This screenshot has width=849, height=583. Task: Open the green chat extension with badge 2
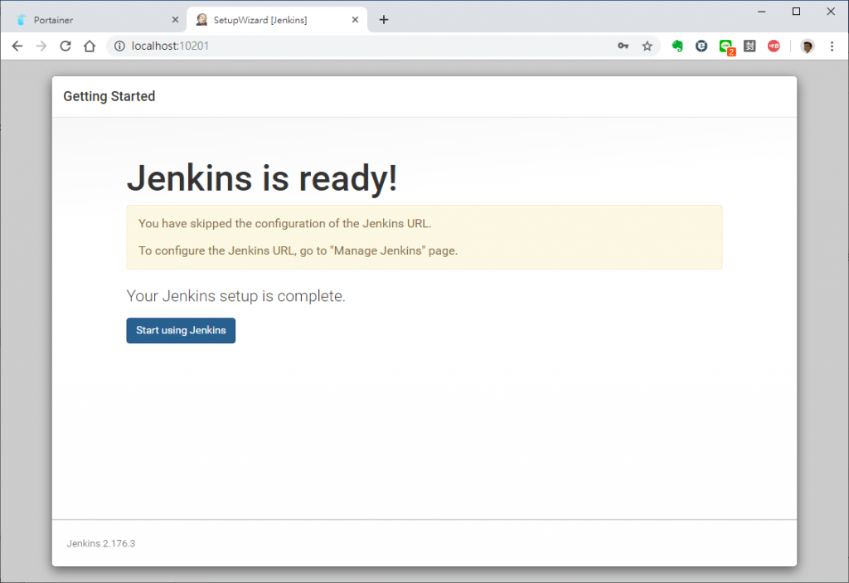[x=726, y=47]
